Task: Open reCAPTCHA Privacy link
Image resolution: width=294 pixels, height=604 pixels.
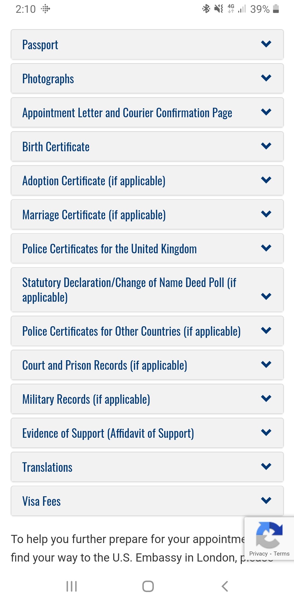Action: pyautogui.click(x=258, y=554)
